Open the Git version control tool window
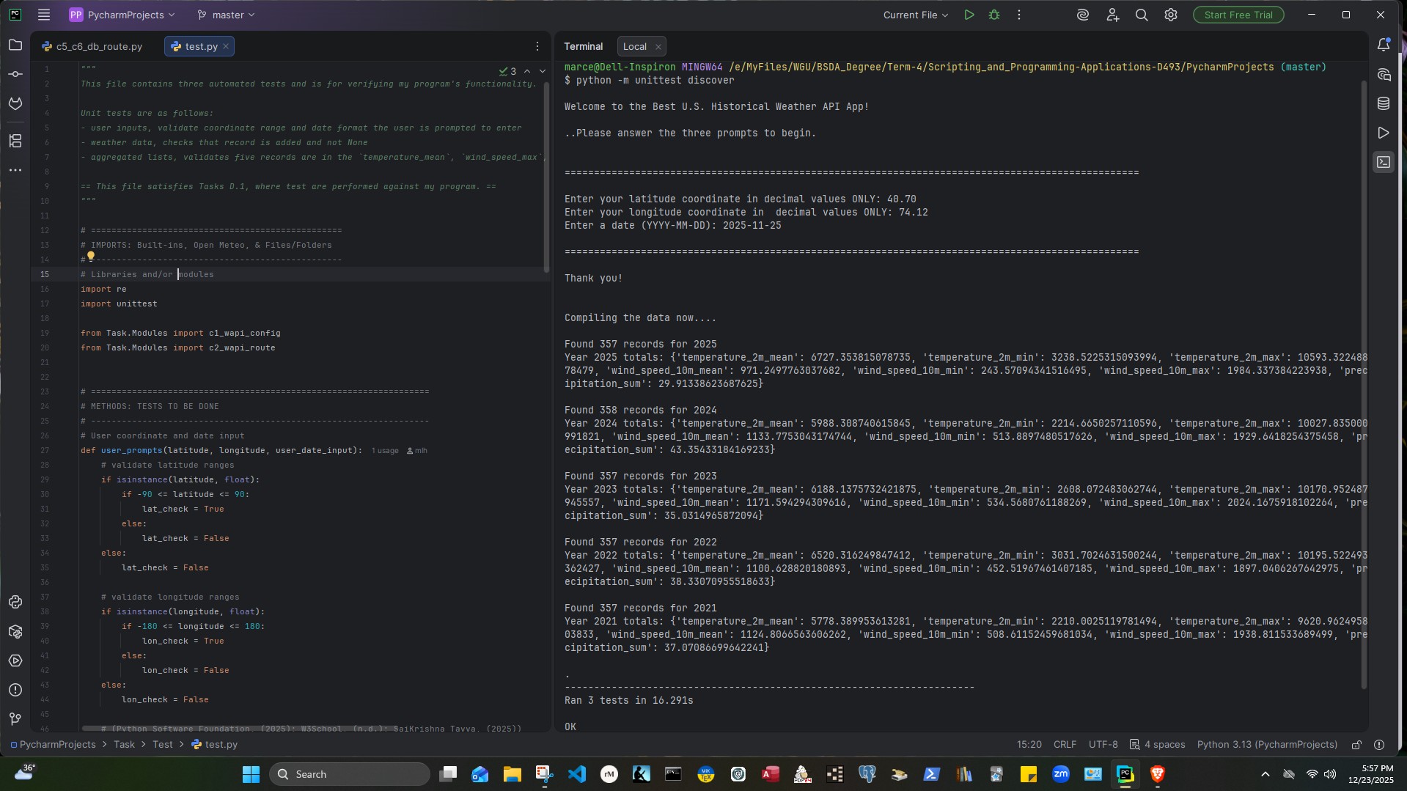1407x791 pixels. (x=15, y=719)
